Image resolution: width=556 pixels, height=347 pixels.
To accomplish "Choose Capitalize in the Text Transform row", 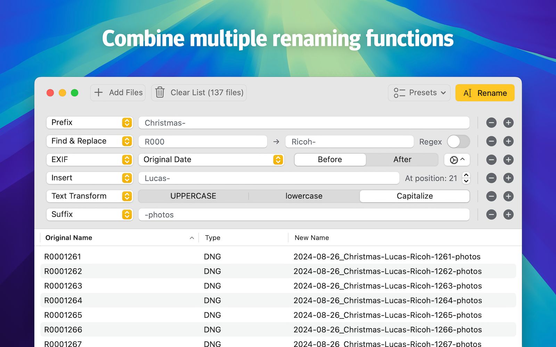I will [x=414, y=196].
